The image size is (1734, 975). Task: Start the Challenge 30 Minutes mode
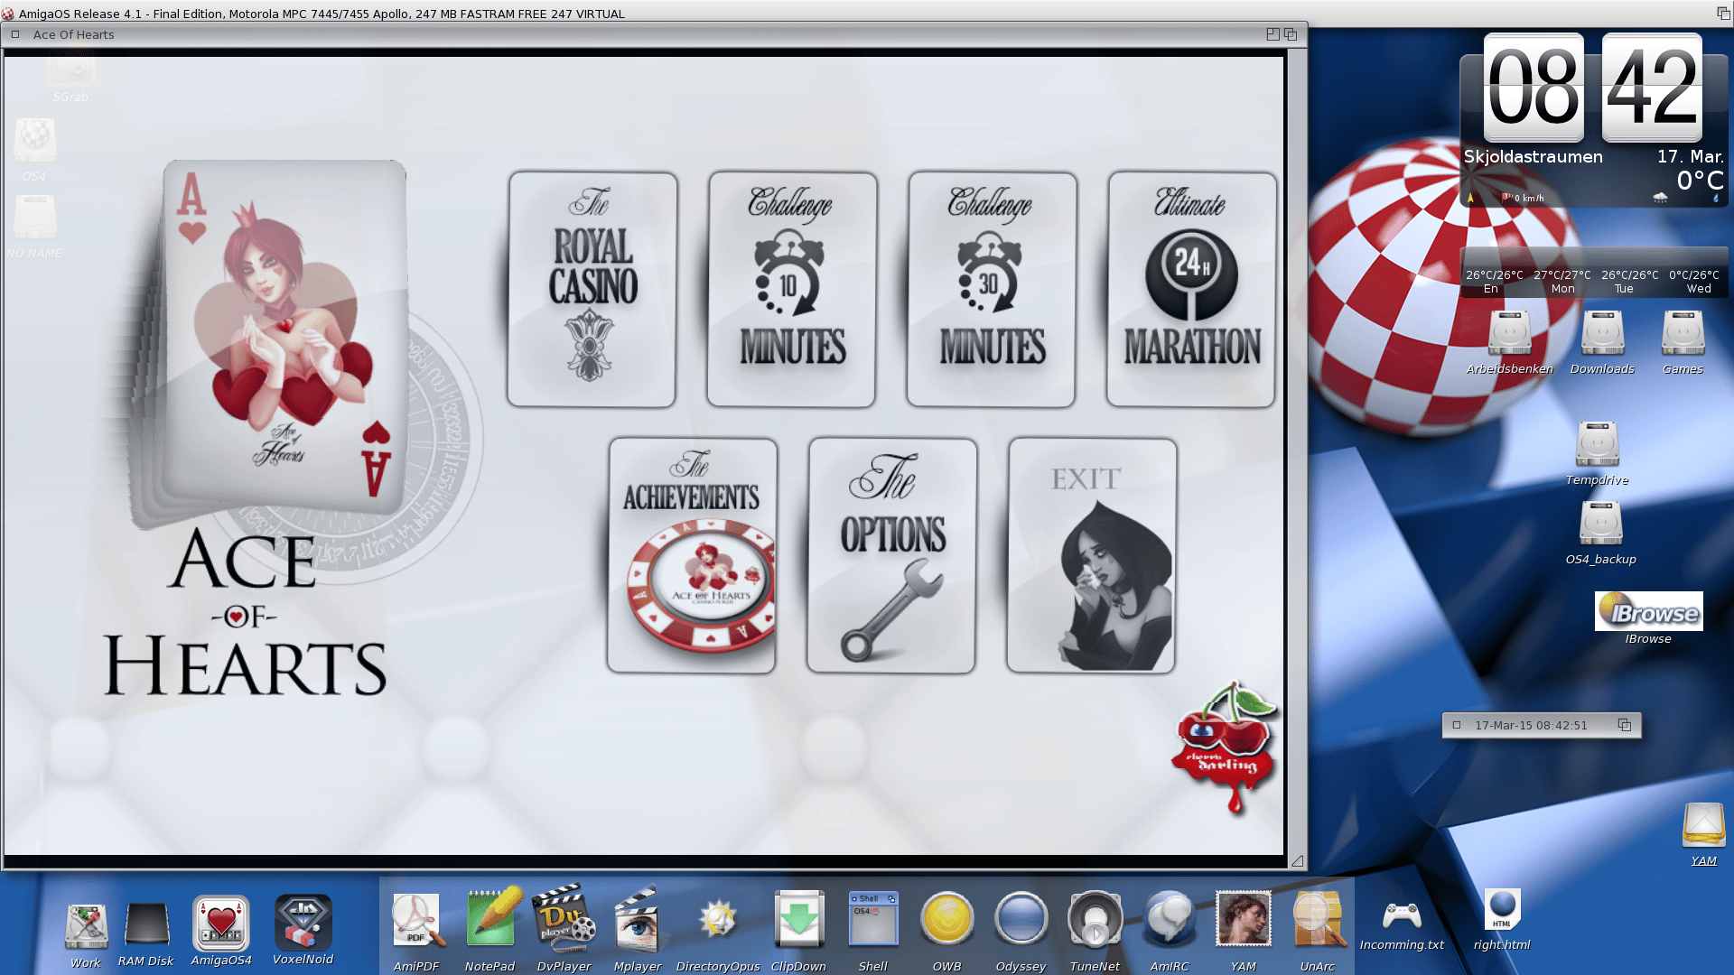992,289
